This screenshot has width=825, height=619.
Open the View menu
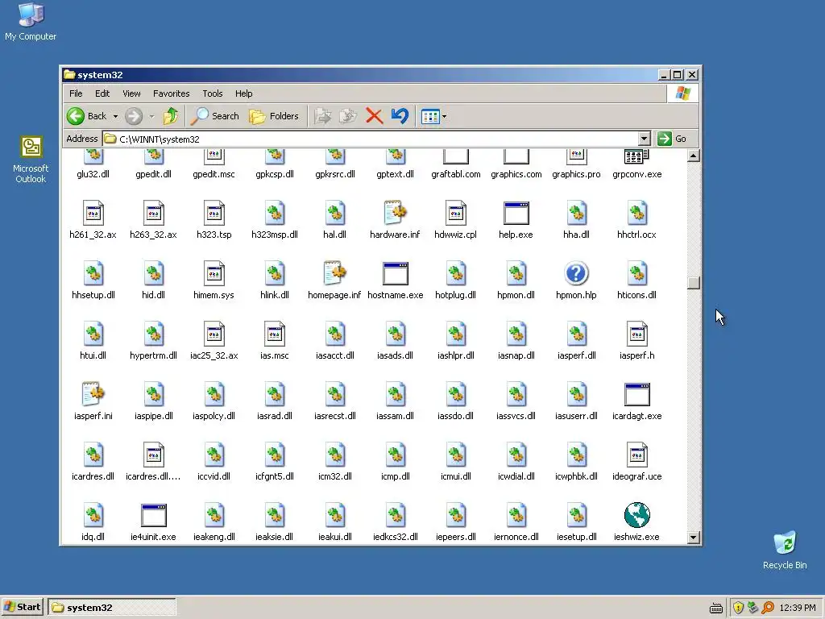[131, 93]
